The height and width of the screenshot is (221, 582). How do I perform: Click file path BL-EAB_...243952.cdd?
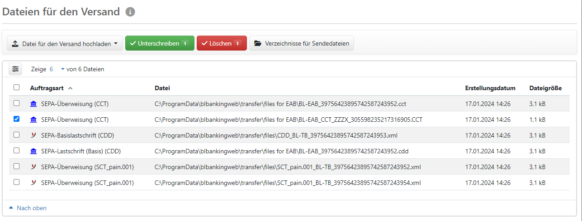[281, 151]
